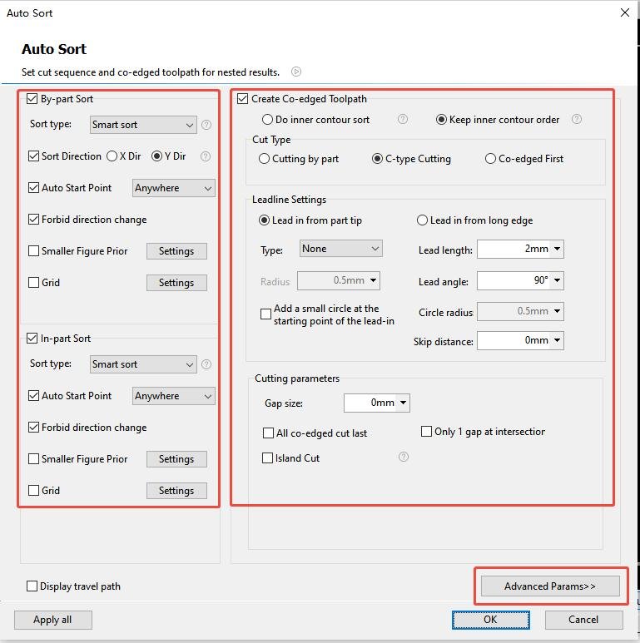The height and width of the screenshot is (643, 640).
Task: Open the Gap size dropdown arrow
Action: tap(403, 403)
